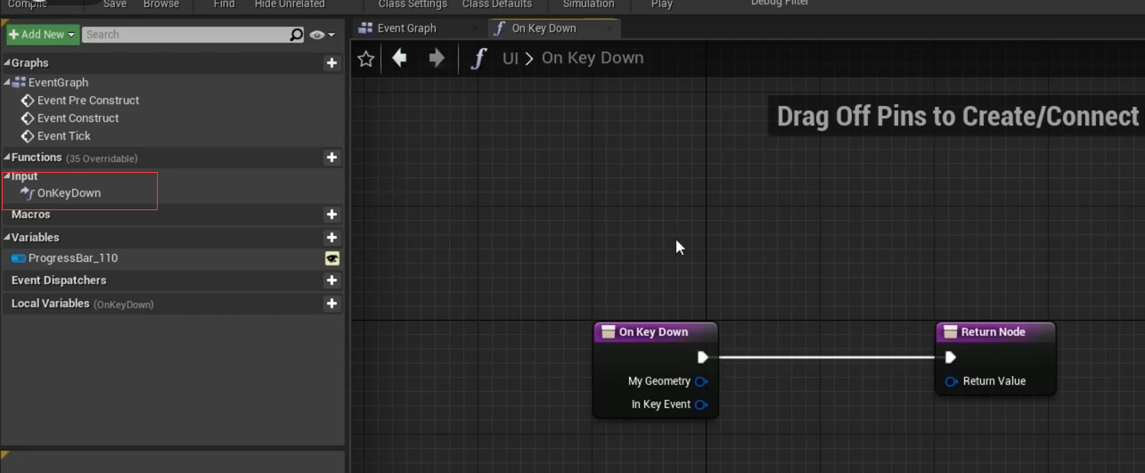
Task: Click the My Geometry output pin
Action: [701, 381]
